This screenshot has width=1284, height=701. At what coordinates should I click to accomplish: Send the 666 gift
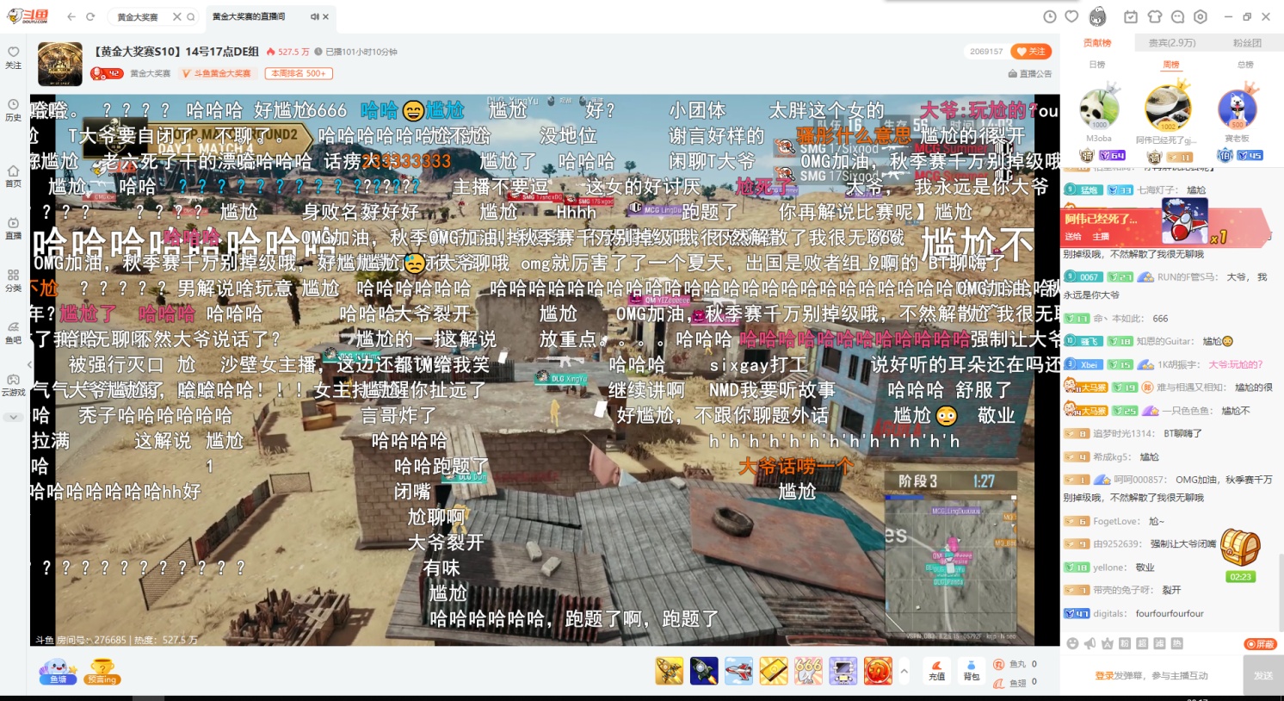click(808, 670)
